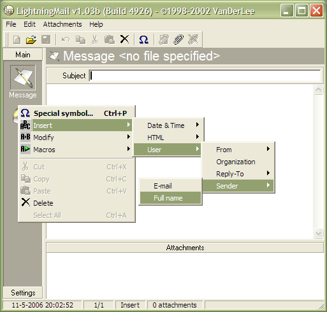Click the X icon beside Delete in the context menu

pos(25,202)
